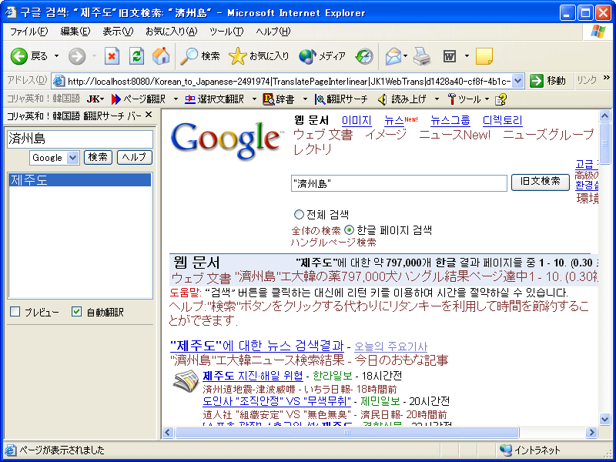Open the 디렉토리 link
This screenshot has width=616, height=462.
click(x=503, y=120)
